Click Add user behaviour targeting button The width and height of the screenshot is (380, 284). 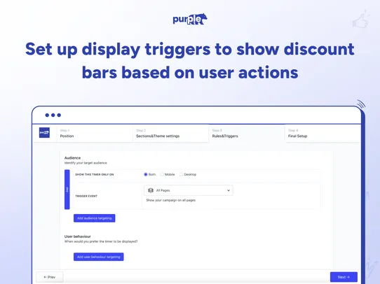[x=99, y=257]
